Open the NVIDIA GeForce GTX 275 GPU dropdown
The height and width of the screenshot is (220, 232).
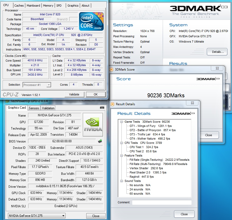pos(37,216)
